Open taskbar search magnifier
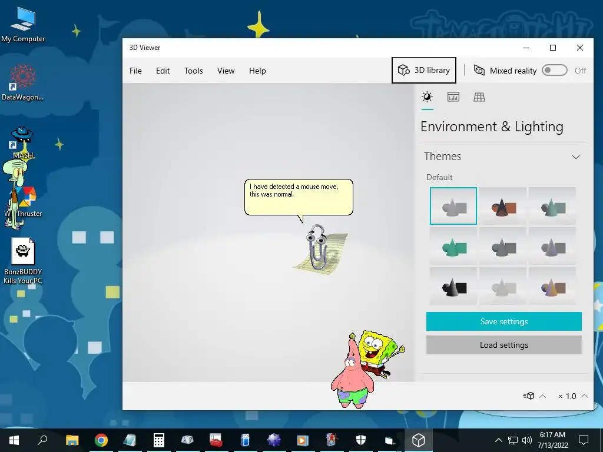Viewport: 603px width, 452px height. 42,440
